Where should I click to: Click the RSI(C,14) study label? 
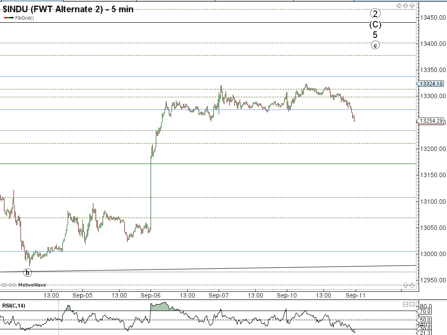pyautogui.click(x=14, y=305)
